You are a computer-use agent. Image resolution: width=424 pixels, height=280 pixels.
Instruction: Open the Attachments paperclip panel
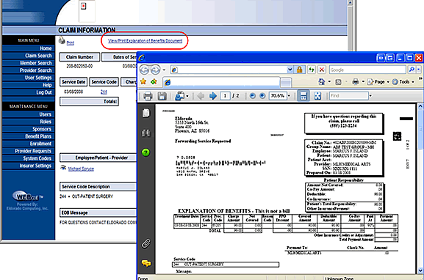tap(145, 243)
